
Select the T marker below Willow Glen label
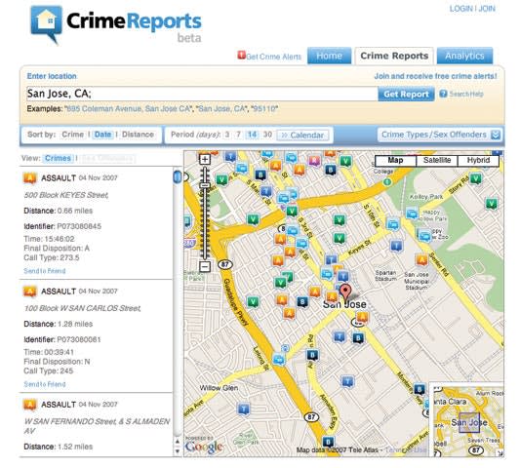point(244,409)
